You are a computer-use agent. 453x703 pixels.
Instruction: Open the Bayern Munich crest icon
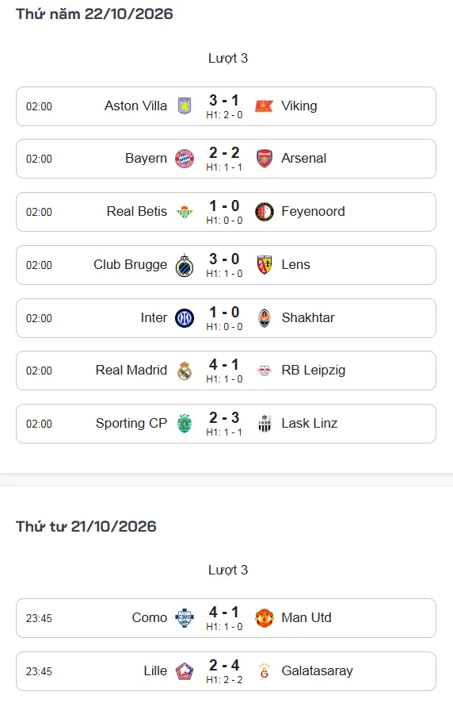(185, 159)
